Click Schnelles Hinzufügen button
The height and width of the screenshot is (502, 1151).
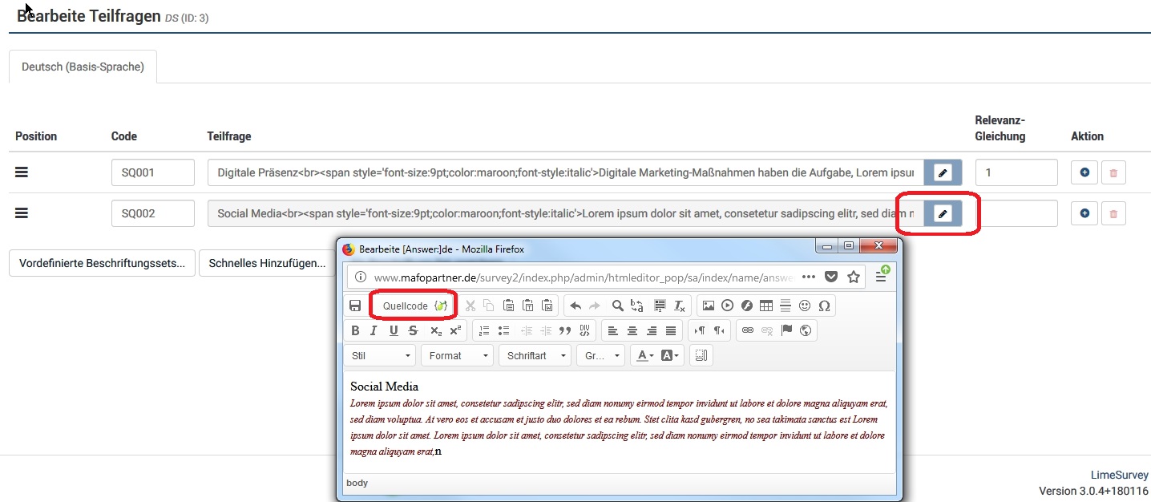pyautogui.click(x=267, y=263)
